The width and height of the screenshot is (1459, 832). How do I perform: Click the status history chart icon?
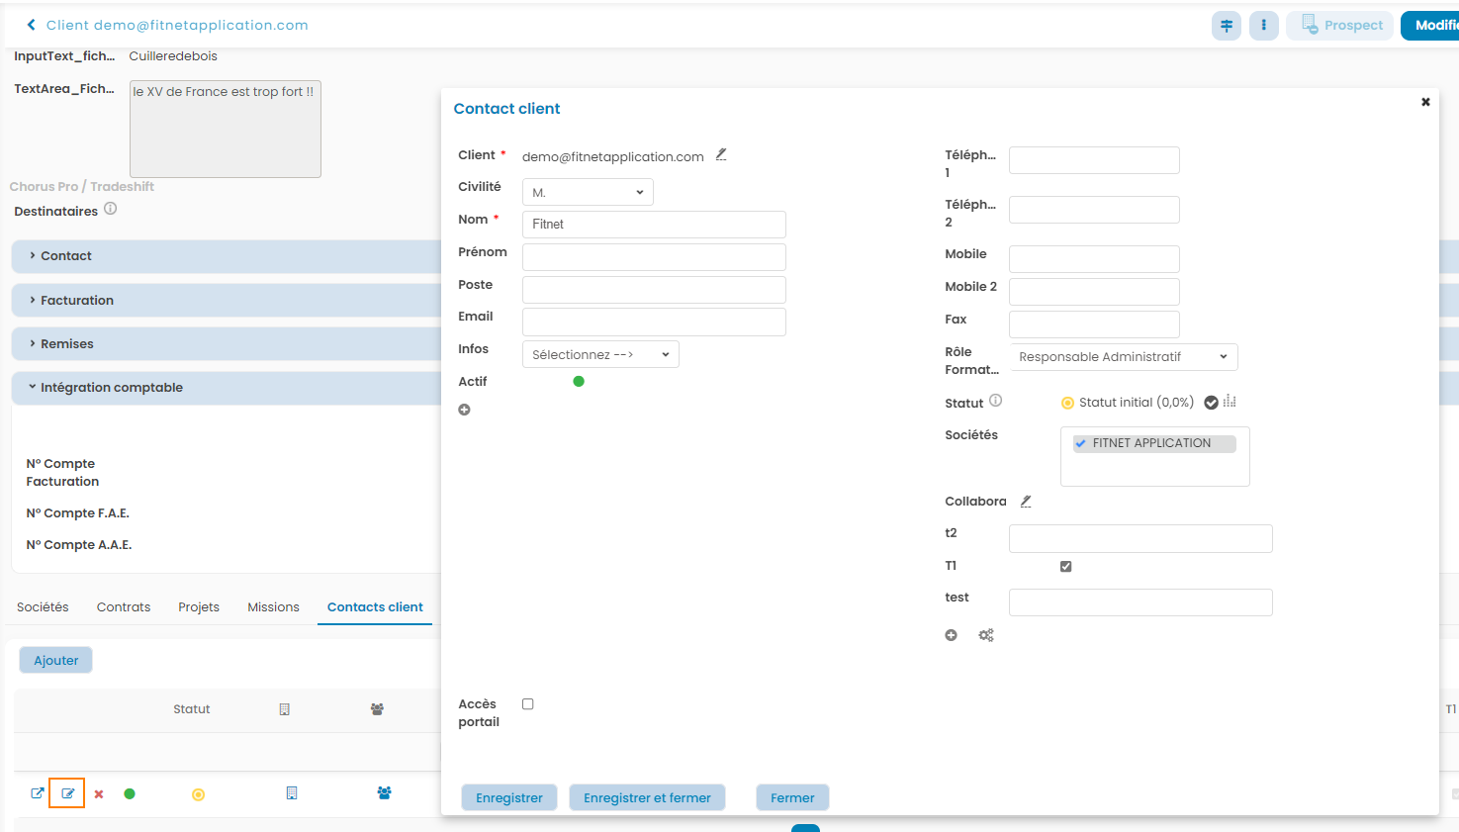(1230, 402)
